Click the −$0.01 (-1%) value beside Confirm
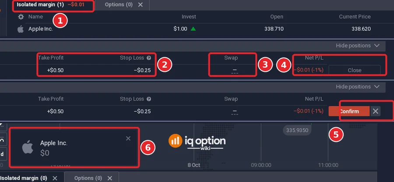394x182 pixels. (x=308, y=111)
